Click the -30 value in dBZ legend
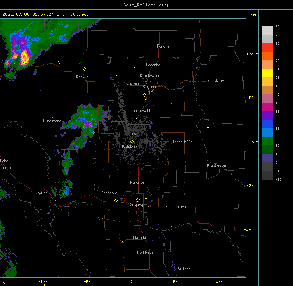The width and height of the screenshot is (293, 286). coord(278,179)
